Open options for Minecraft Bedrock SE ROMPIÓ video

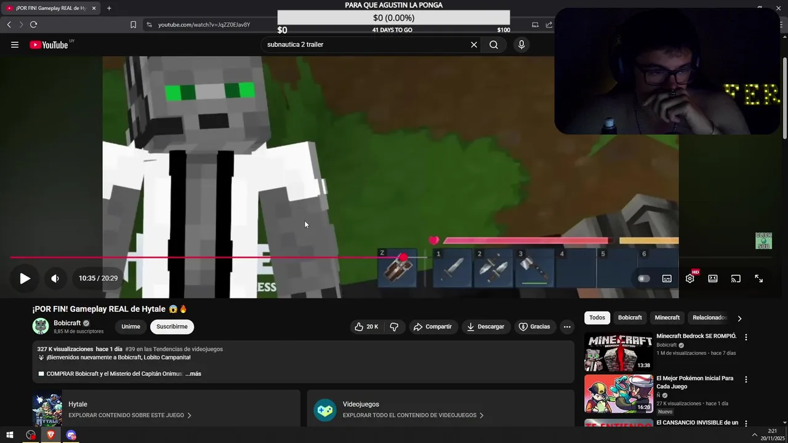[746, 337]
